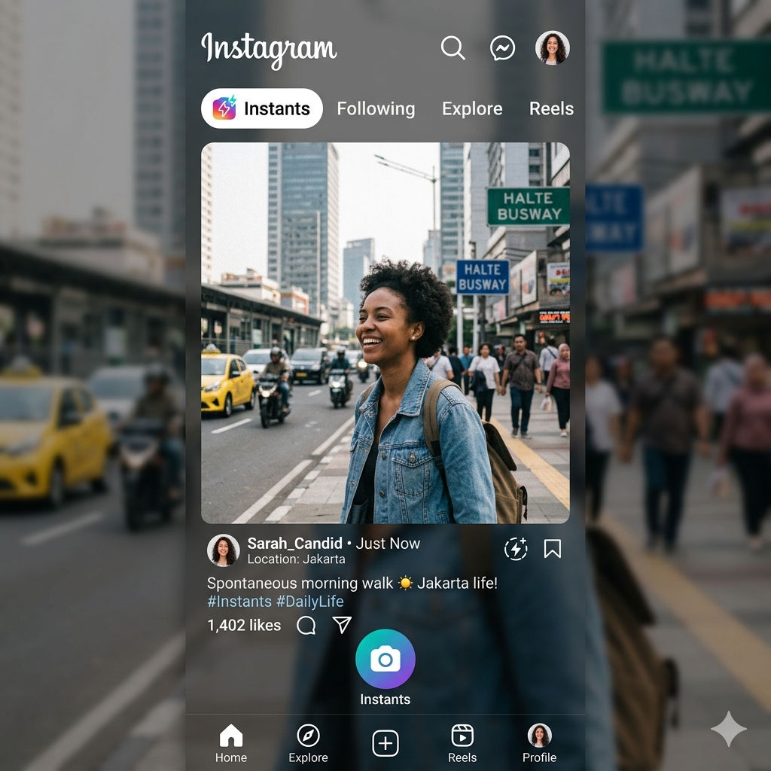The width and height of the screenshot is (771, 771).
Task: Switch to the Following tab
Action: coord(376,108)
